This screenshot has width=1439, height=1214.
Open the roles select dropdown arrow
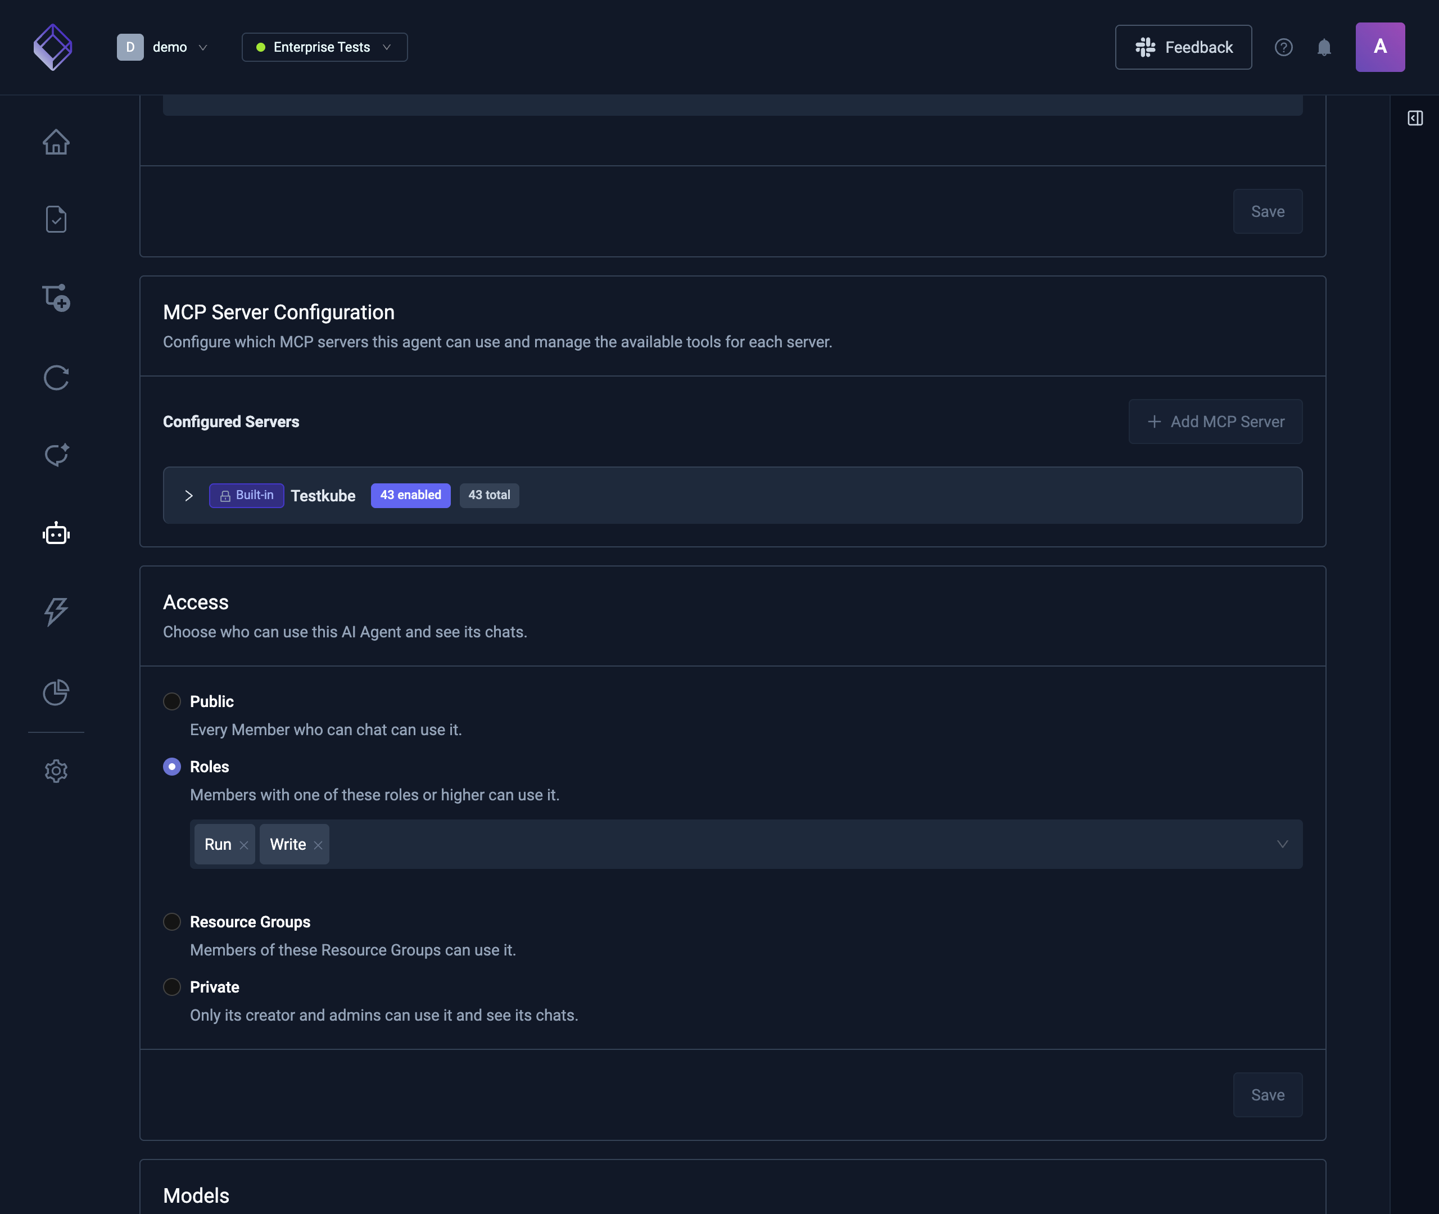point(1282,844)
